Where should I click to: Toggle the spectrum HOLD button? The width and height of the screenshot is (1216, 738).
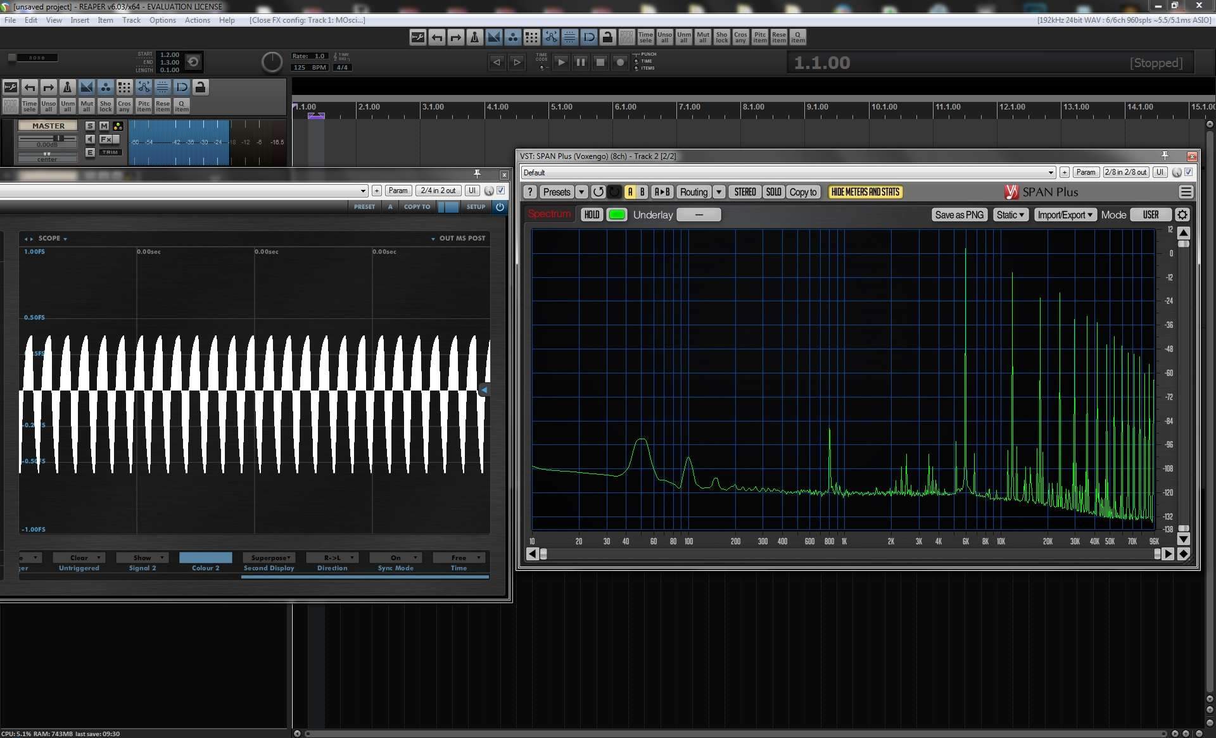pos(591,215)
